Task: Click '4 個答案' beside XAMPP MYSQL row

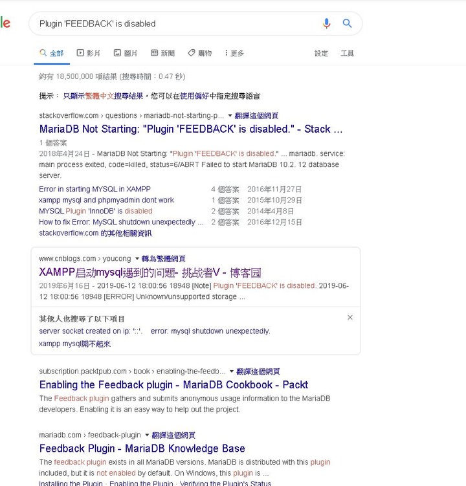Action: point(225,190)
